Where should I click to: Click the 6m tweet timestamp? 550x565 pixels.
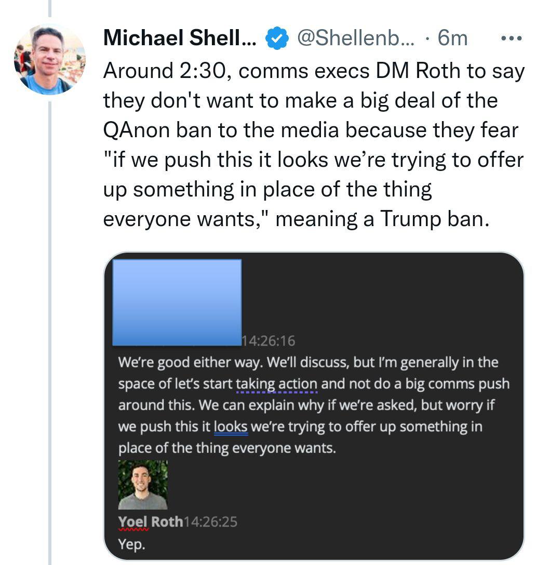(452, 37)
